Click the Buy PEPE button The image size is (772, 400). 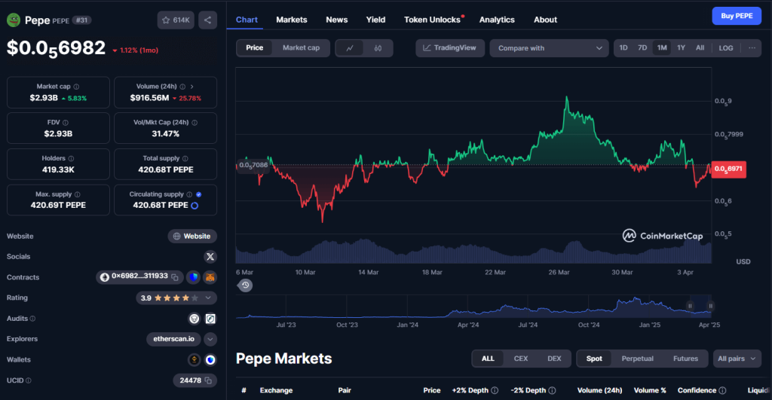point(737,17)
